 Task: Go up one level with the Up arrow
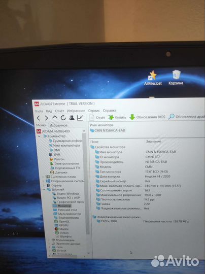55,118
